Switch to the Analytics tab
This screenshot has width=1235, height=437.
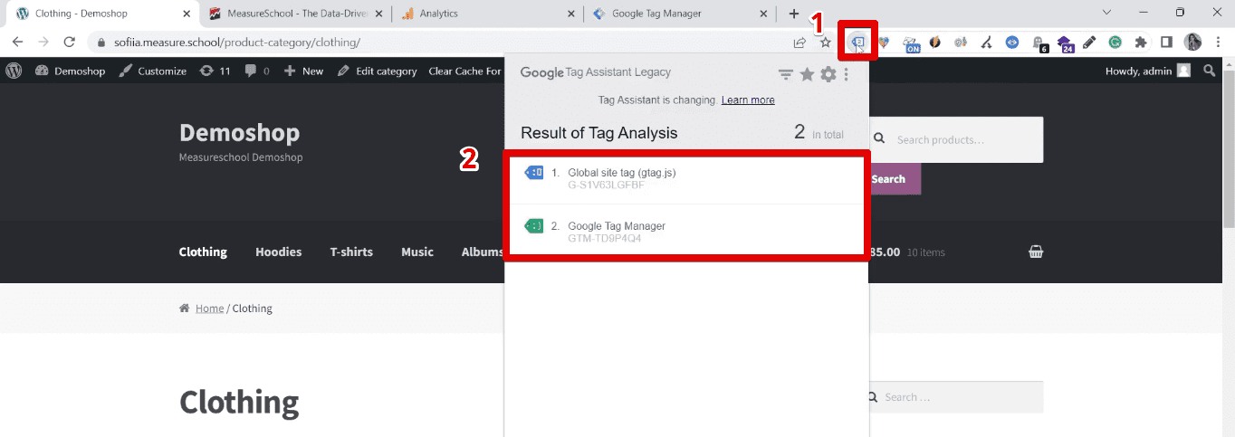pyautogui.click(x=487, y=14)
